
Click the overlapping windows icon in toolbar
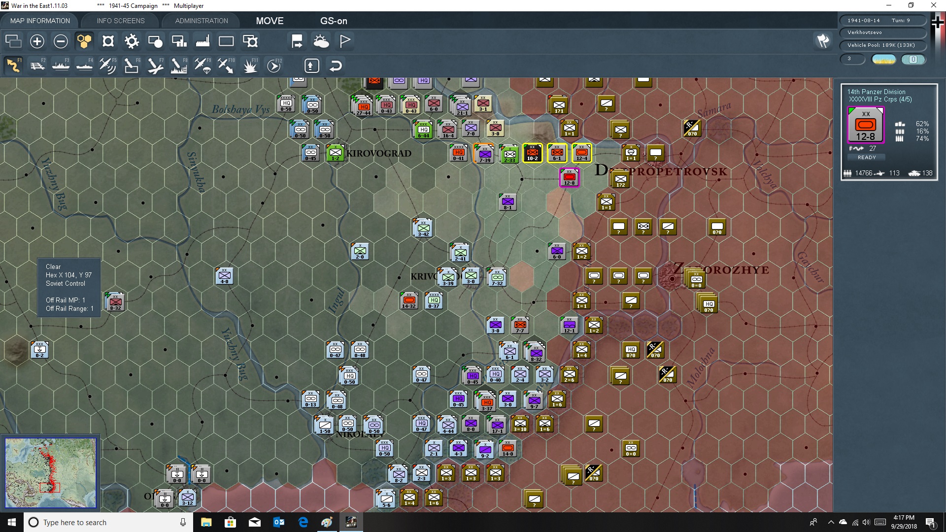coord(13,41)
